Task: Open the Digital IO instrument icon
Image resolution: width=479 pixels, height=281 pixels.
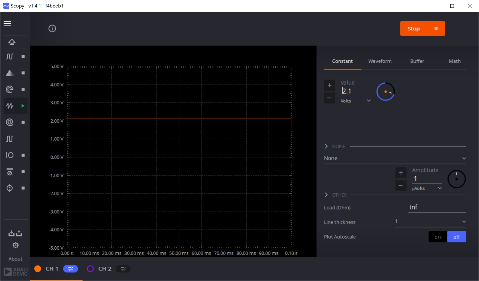Action: [10, 155]
